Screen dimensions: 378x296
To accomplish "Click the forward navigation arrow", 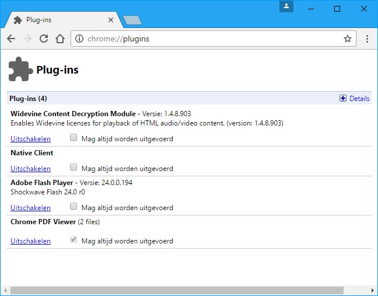I will tap(27, 39).
